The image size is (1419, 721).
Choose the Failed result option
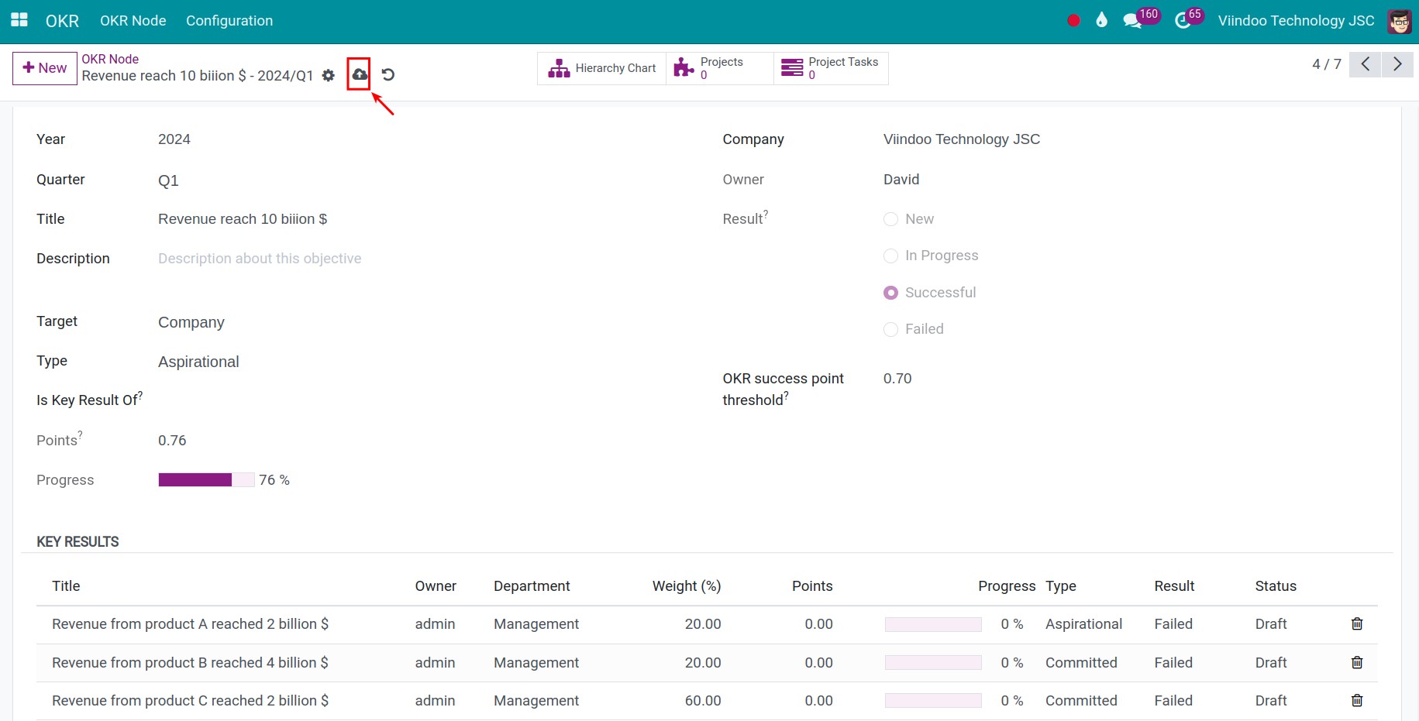coord(890,329)
